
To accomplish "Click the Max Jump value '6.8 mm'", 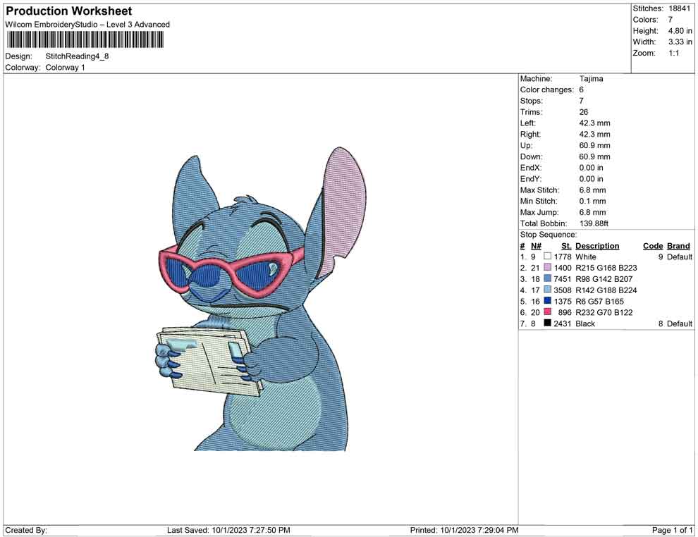I will (x=592, y=212).
